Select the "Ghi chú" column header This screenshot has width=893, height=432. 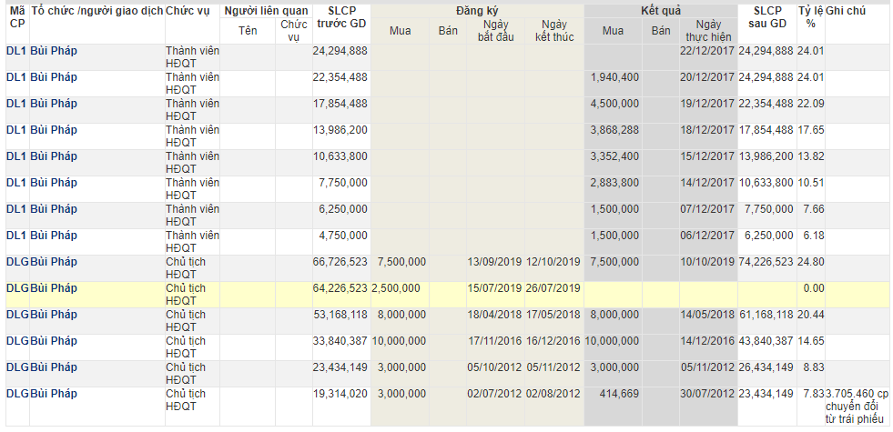click(x=846, y=10)
